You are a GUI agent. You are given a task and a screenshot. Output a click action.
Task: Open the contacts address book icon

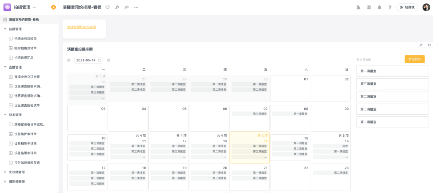pos(369,7)
